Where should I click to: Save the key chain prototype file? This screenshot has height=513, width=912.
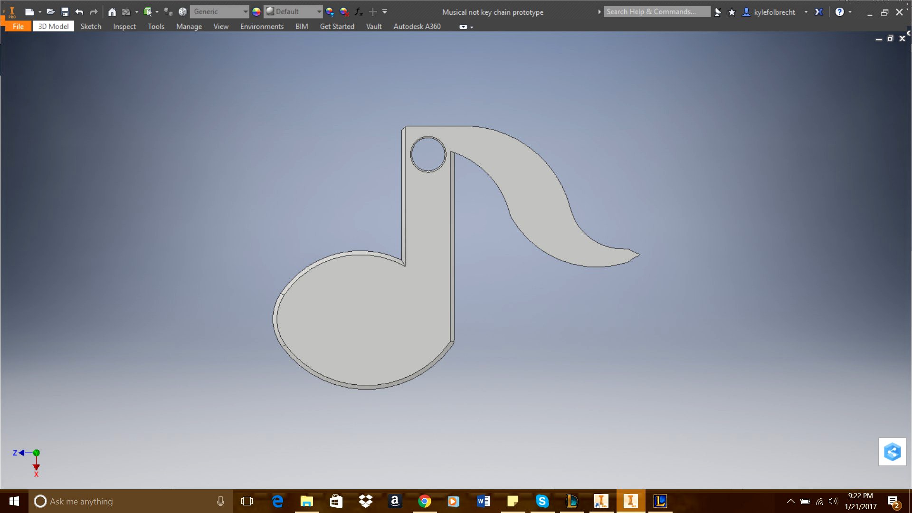64,11
